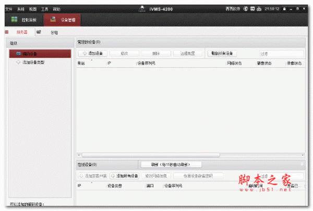Select the 设备管理 device management tab
Viewport: 313px width, 211px height.
coord(62,20)
